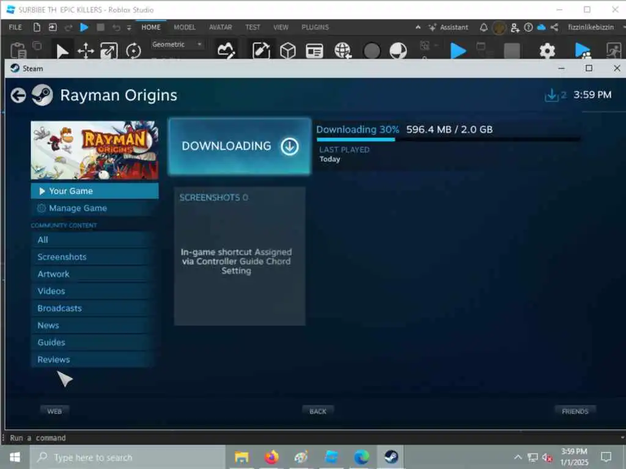Click the New file icon in Studio quick bar

pyautogui.click(x=37, y=27)
